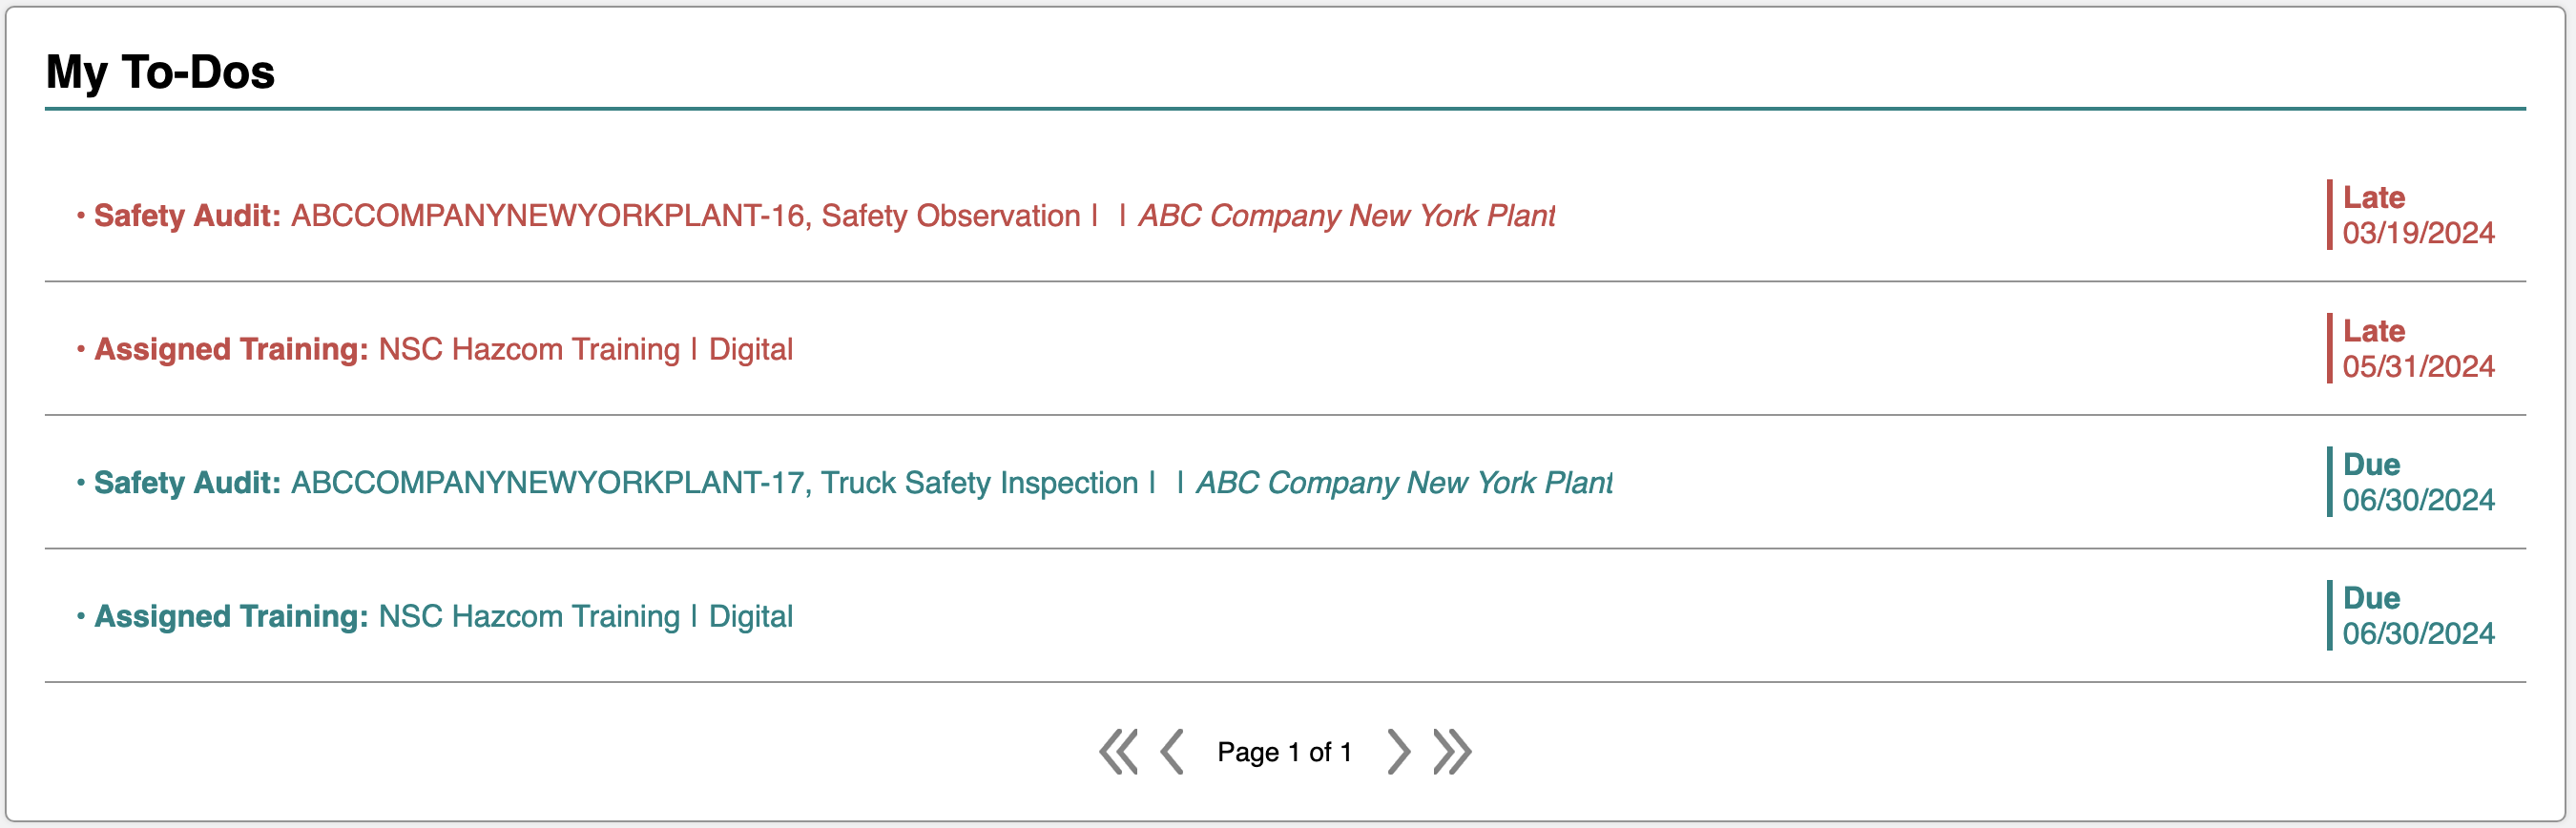Select teal ABC Company New York Plant text
The width and height of the screenshot is (2576, 828).
pos(1405,483)
